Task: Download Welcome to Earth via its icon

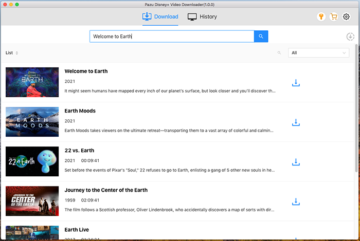Action: coord(296,83)
